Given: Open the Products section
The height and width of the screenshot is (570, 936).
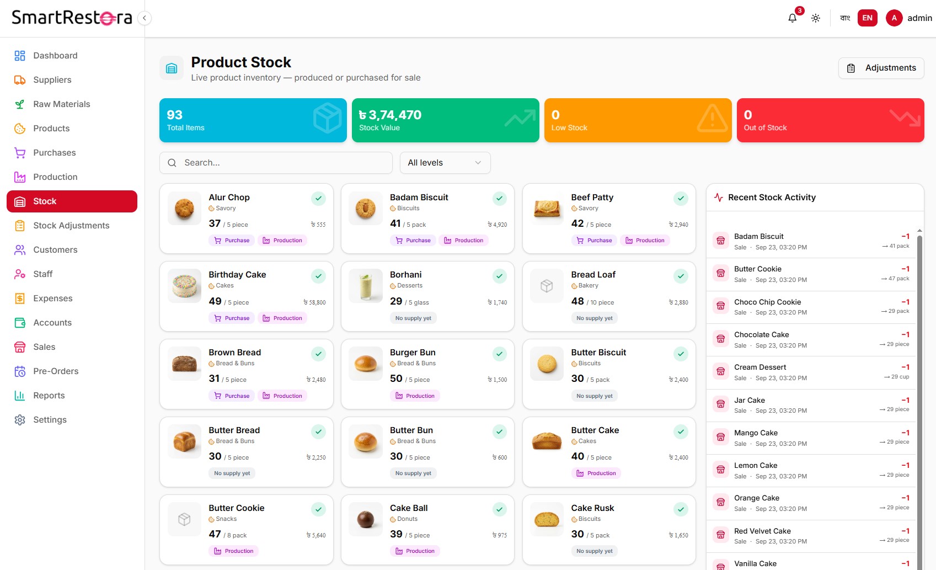Looking at the screenshot, I should click(x=72, y=129).
